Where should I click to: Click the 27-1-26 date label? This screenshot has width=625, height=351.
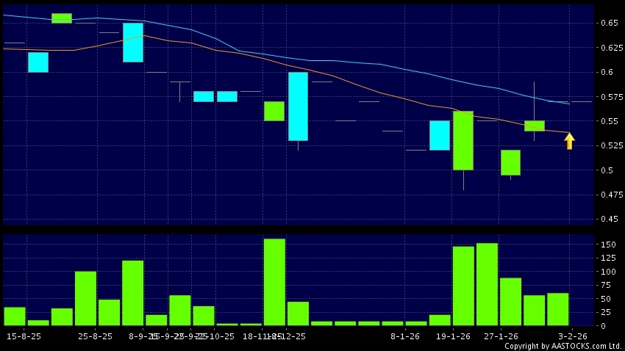coord(501,336)
